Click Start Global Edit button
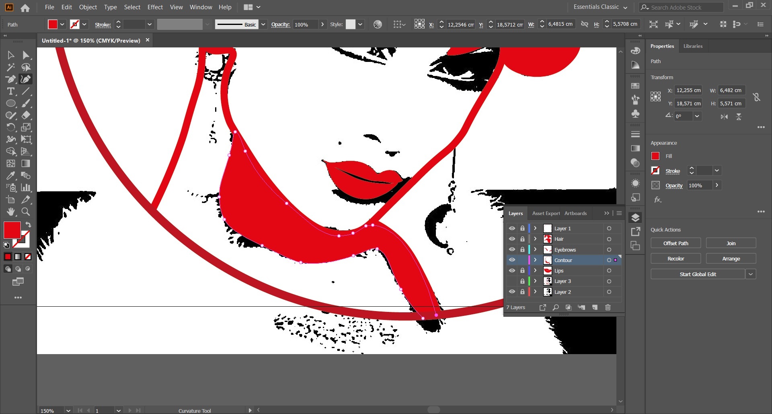This screenshot has width=772, height=414. pyautogui.click(x=698, y=274)
